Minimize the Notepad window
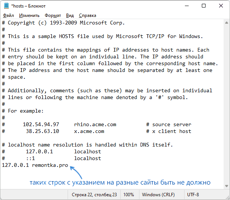This screenshot has width=230, height=200. click(x=187, y=6)
